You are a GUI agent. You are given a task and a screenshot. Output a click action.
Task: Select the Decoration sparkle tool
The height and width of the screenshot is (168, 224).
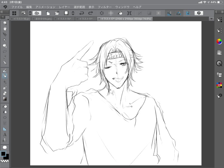click(x=5, y=82)
